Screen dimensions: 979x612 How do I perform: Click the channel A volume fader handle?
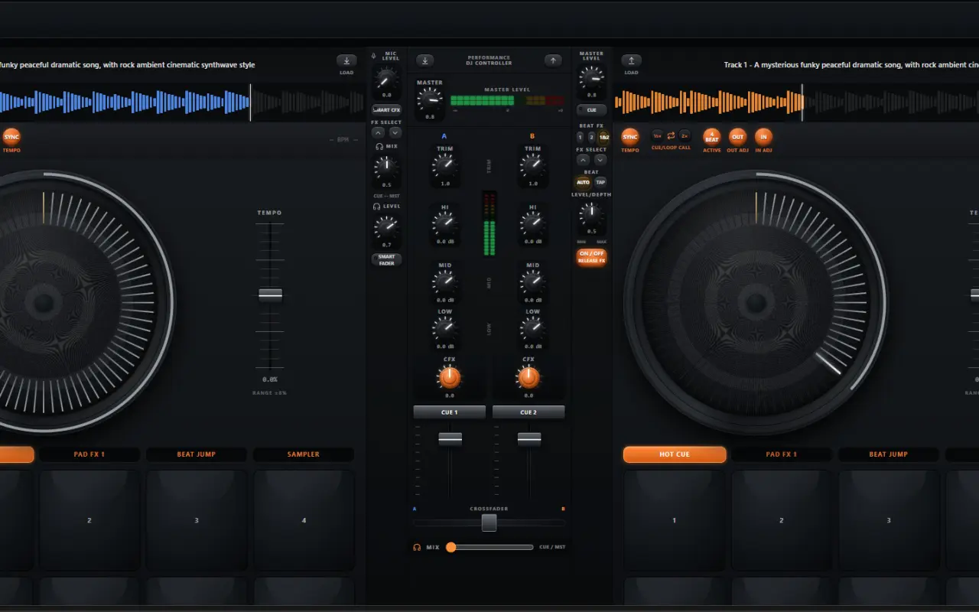(450, 439)
